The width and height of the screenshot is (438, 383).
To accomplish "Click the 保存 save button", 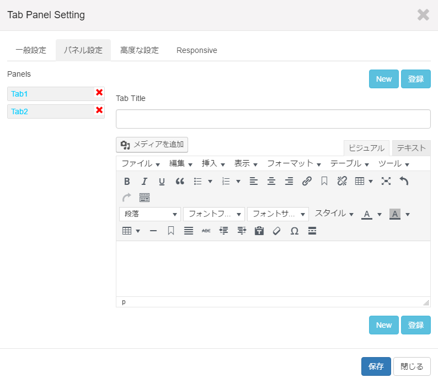I will (376, 366).
